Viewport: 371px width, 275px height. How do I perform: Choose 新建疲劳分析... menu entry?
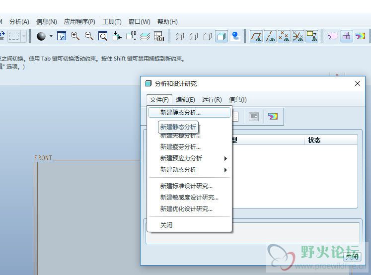click(189, 147)
